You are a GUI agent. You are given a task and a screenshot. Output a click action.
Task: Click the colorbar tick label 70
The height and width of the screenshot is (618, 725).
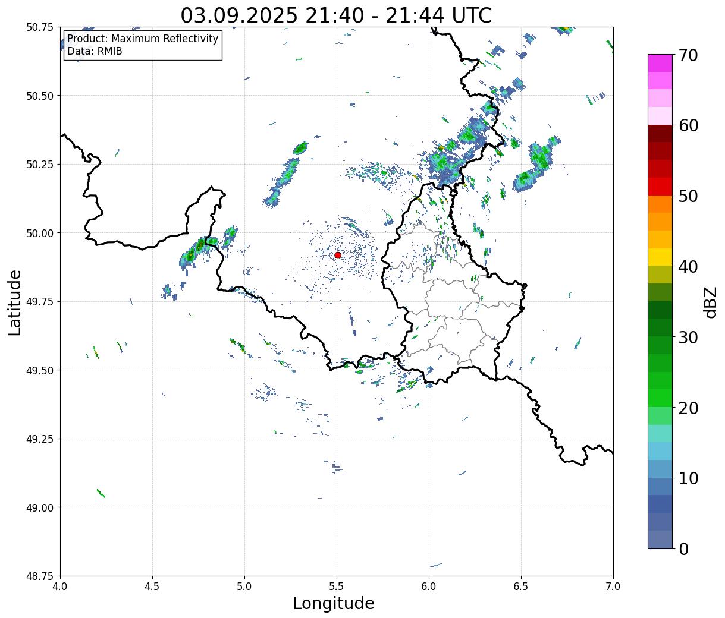coord(688,55)
